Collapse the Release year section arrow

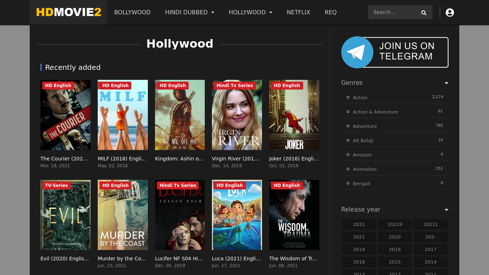[x=446, y=210]
